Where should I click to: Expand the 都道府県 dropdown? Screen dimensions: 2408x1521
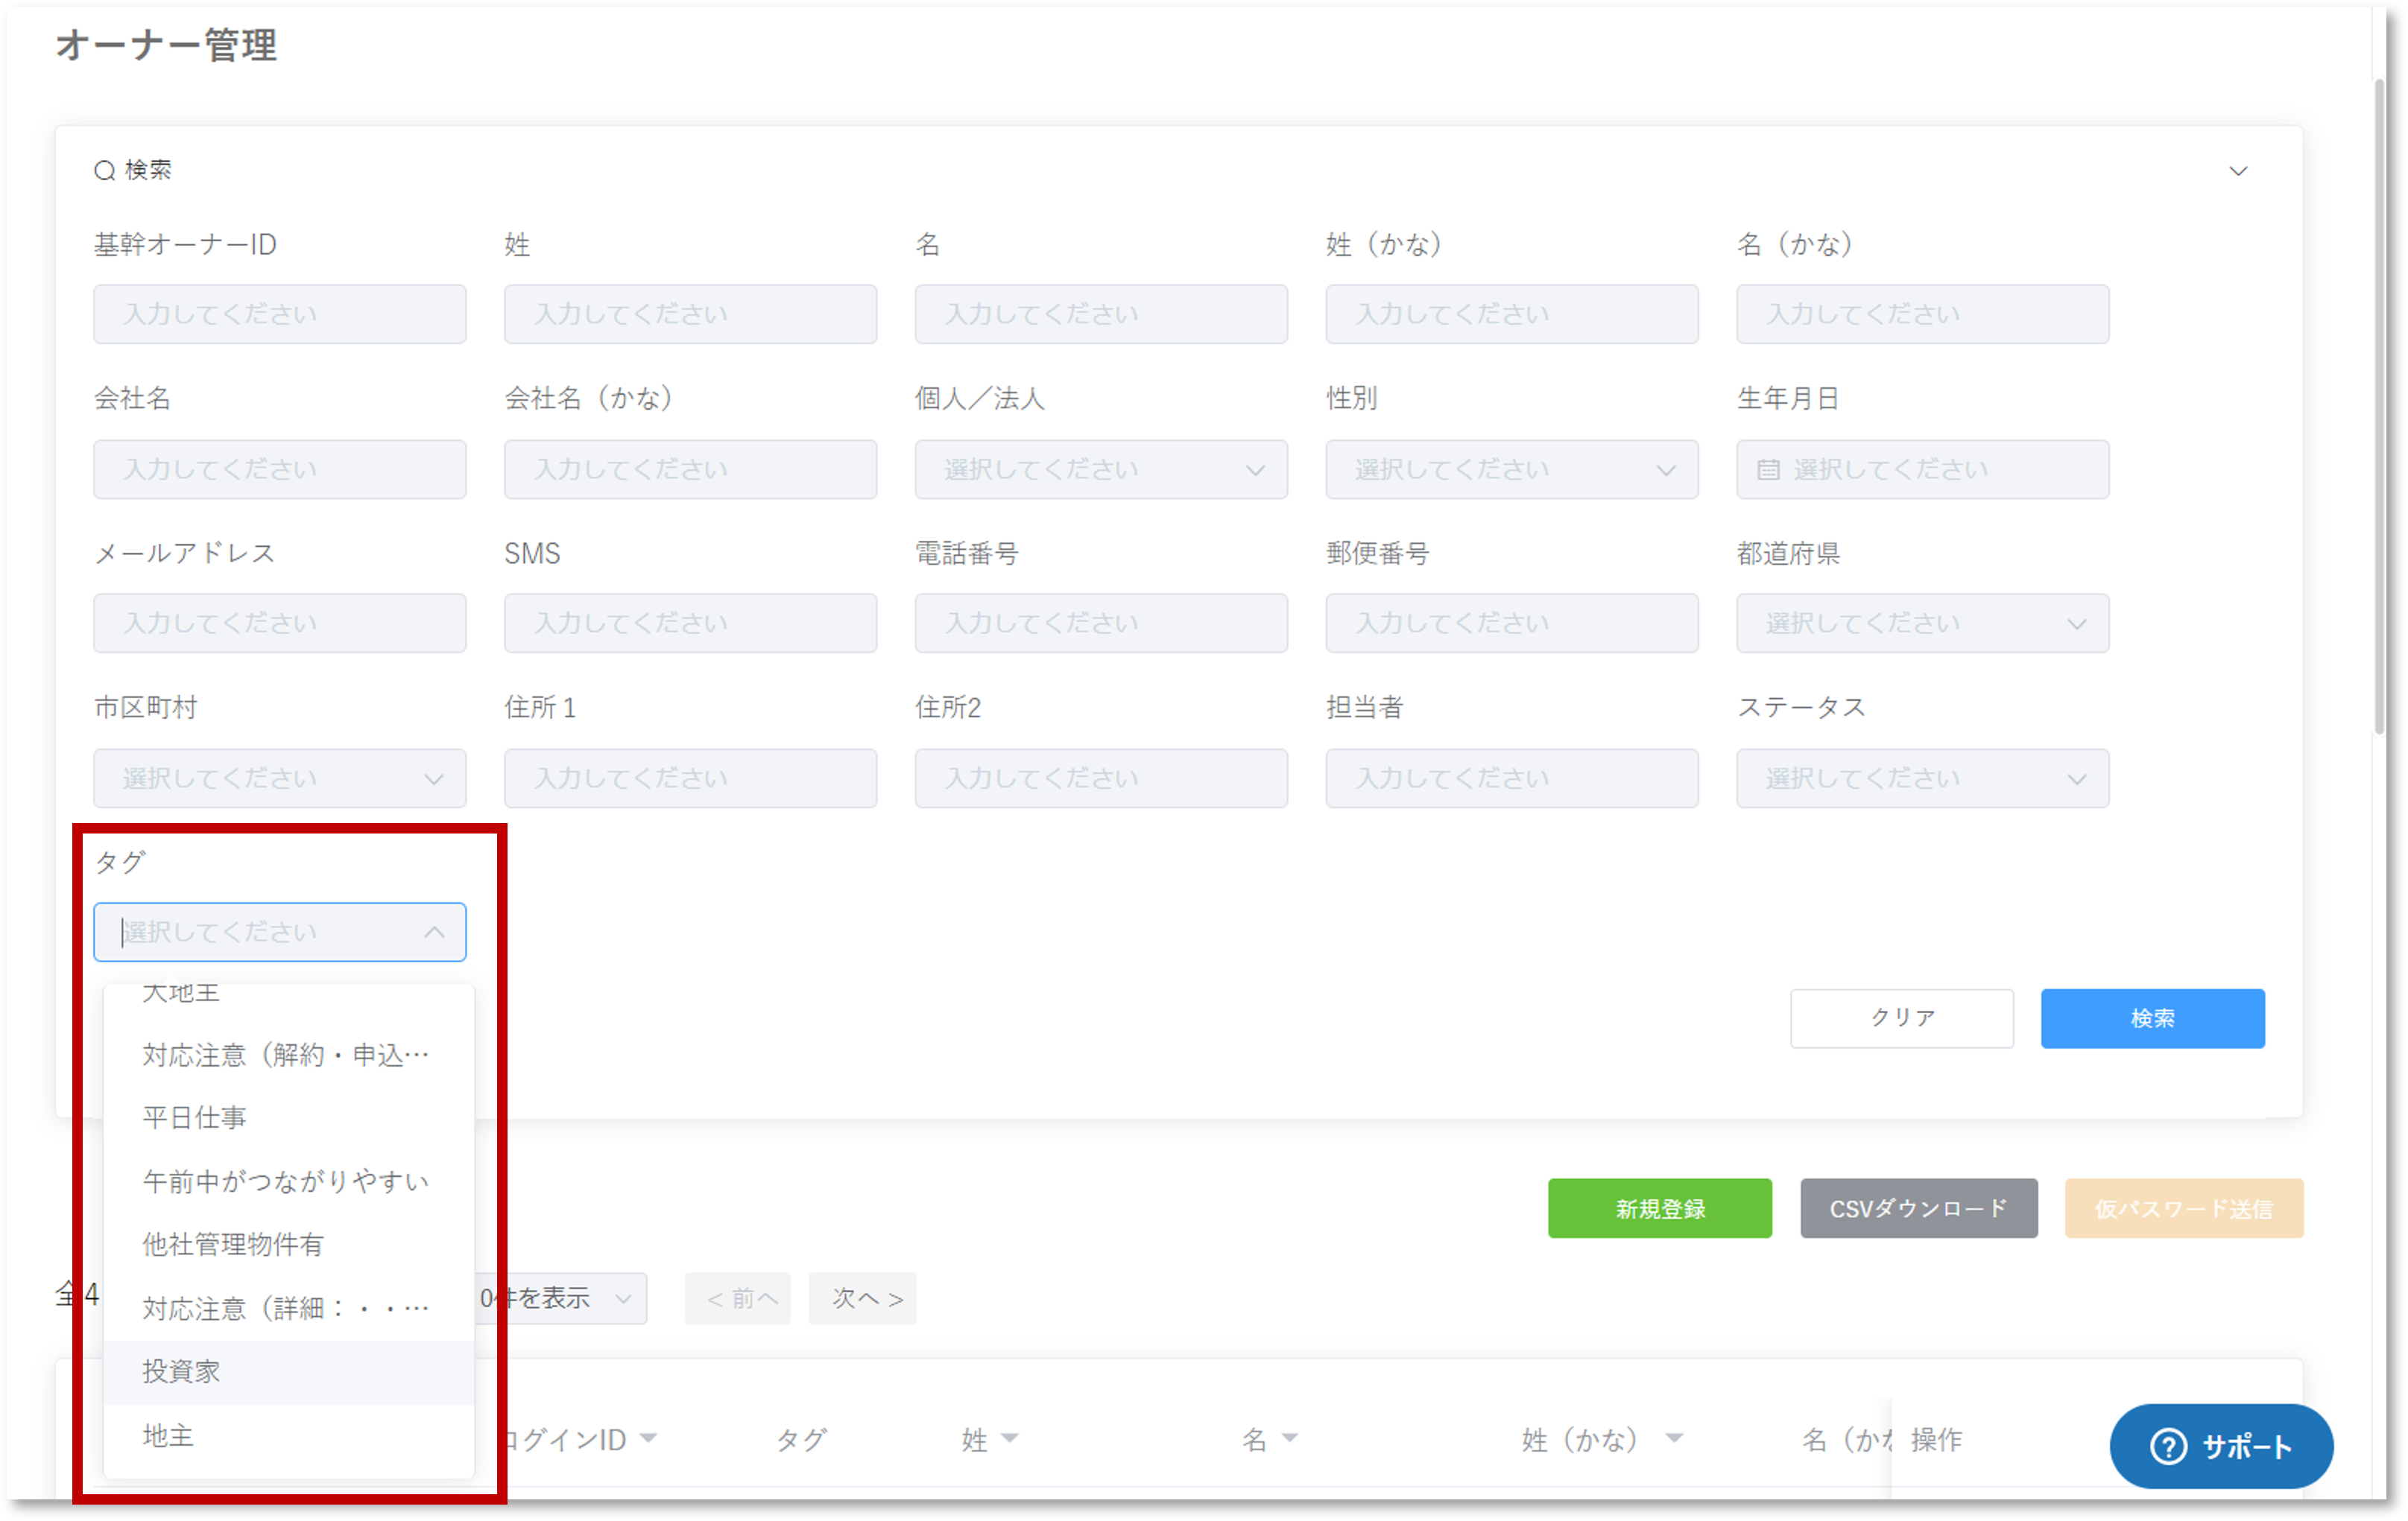click(x=1922, y=623)
